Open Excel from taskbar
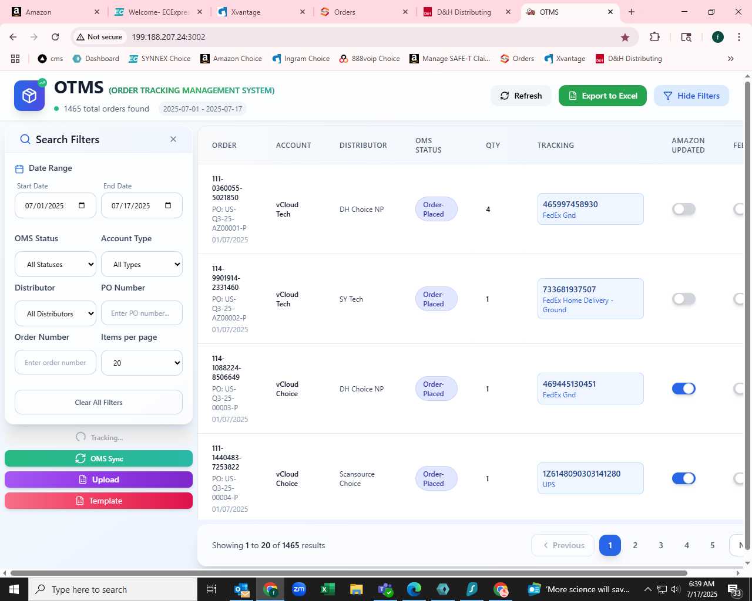Screen dimensions: 752x601 click(328, 589)
